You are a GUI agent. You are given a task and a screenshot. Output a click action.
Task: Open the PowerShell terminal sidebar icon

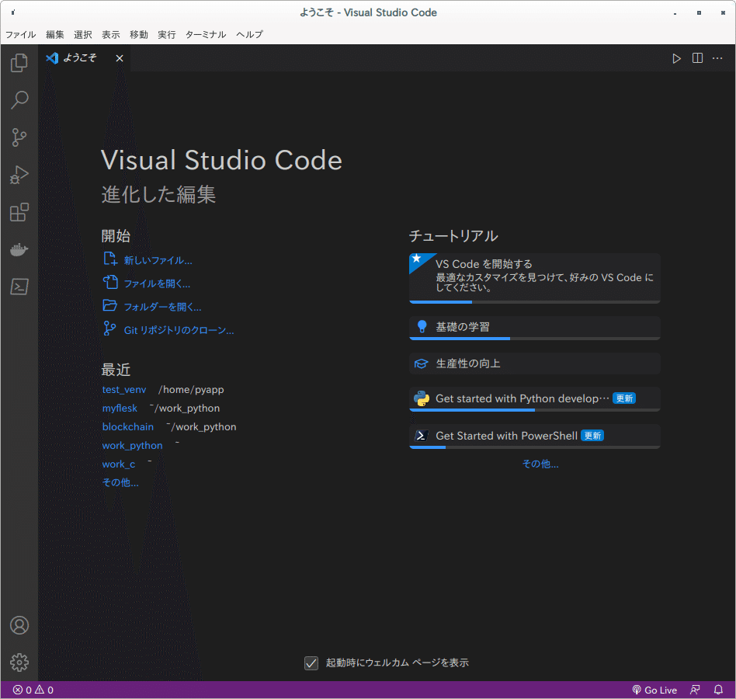[x=19, y=287]
